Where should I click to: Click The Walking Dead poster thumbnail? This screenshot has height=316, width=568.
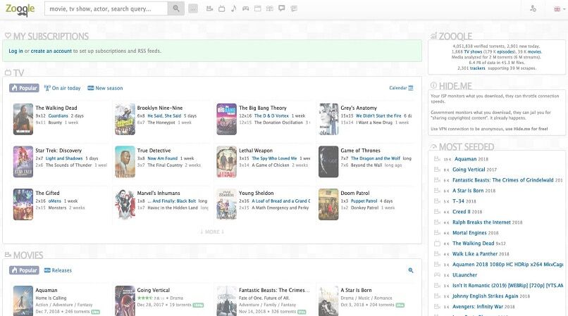point(23,119)
